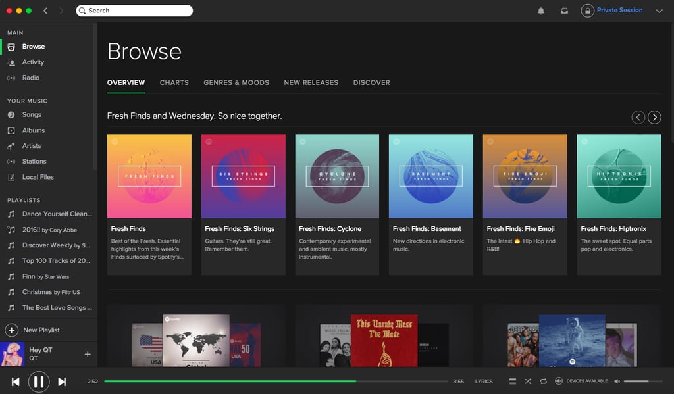Go to Songs in Your Music
Screen dimensions: 674x394
[32, 114]
